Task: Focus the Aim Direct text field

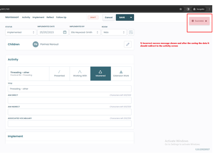Action: click(69, 100)
